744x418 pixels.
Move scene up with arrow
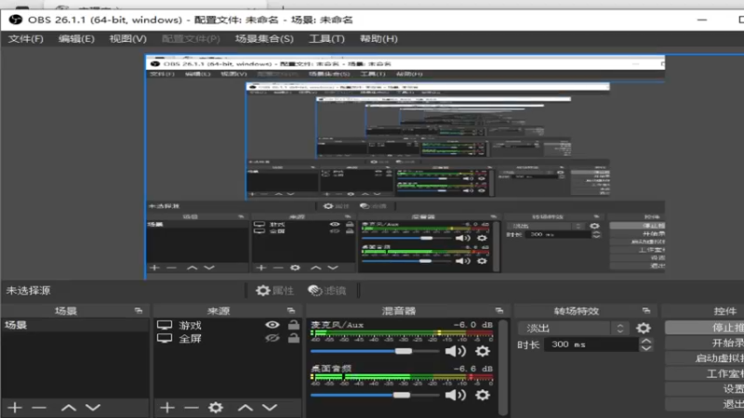(x=69, y=407)
